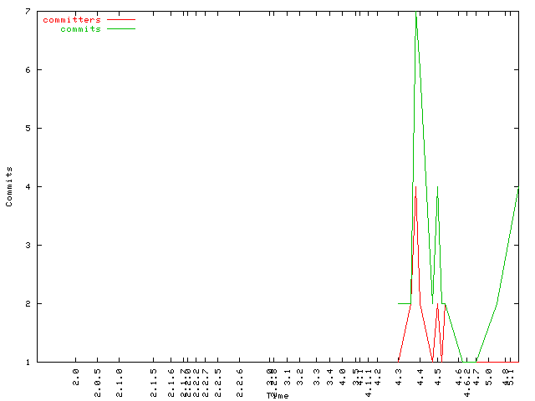Select the y-axis tick label 3

click(x=28, y=245)
